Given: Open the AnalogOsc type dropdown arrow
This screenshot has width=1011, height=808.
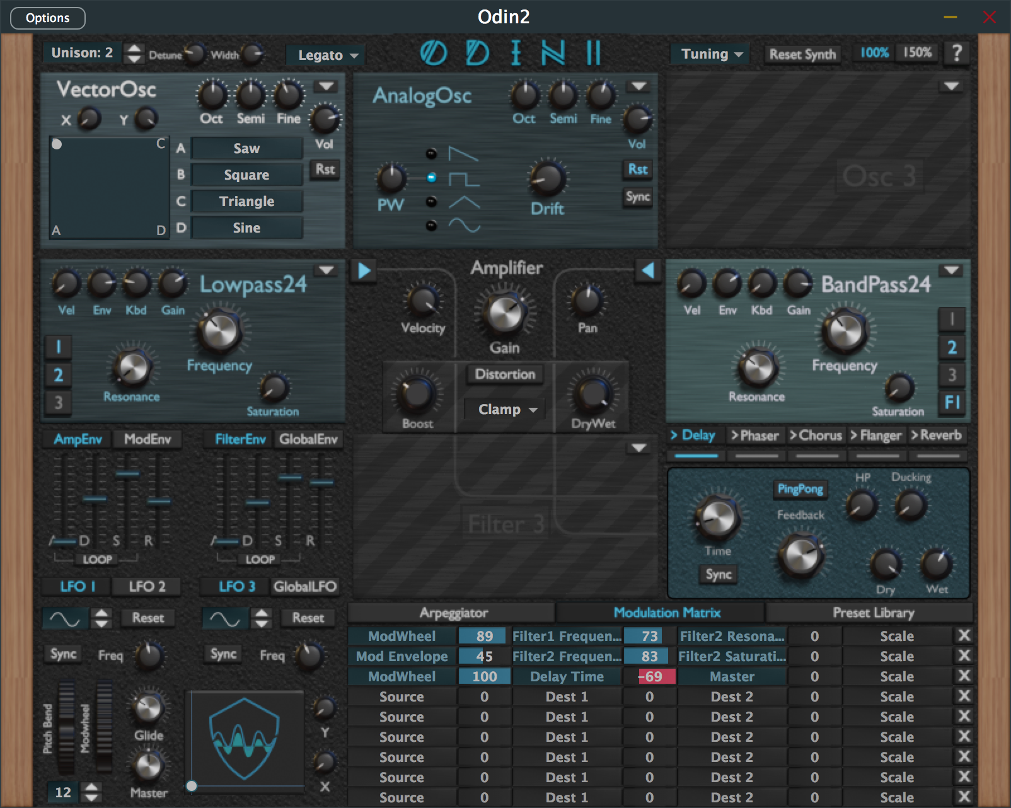Looking at the screenshot, I should [639, 86].
